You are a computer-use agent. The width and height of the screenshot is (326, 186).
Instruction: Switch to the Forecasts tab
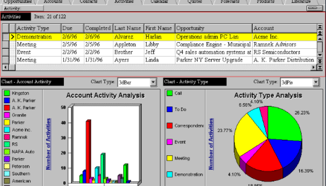pyautogui.click(x=230, y=2)
